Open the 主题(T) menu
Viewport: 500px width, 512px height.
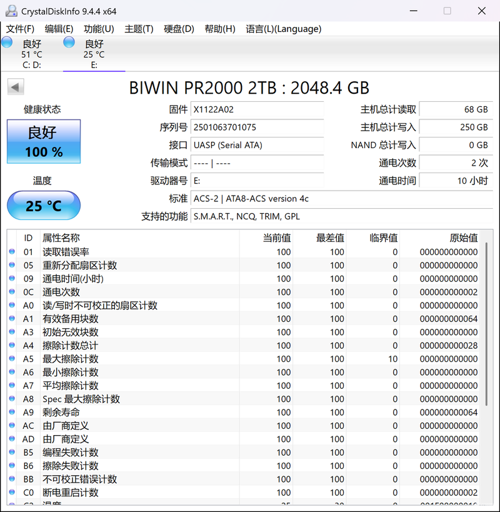[139, 29]
